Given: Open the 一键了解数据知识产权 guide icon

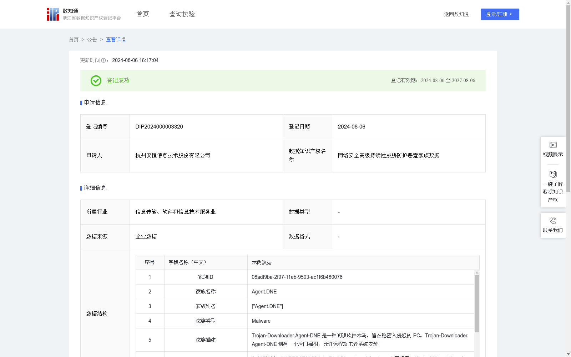Looking at the screenshot, I should click(553, 174).
